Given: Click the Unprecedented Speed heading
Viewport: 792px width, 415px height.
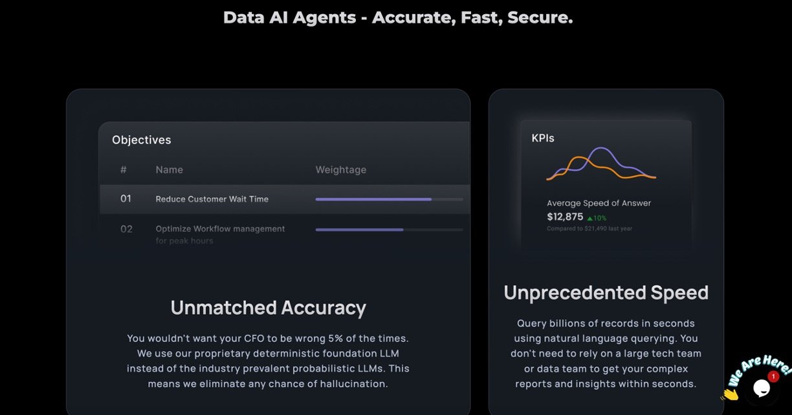Looking at the screenshot, I should [x=606, y=293].
